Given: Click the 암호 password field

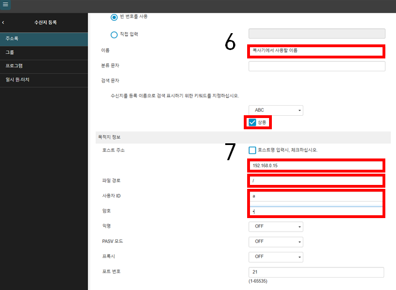Looking at the screenshot, I should [316, 211].
